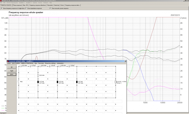
Task: Switch to the Directivity tab
Action: click(x=56, y=5)
